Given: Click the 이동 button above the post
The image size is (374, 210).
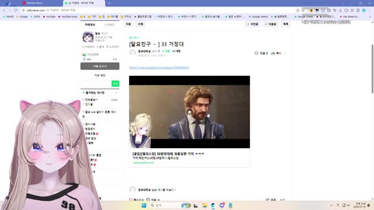Looking at the screenshot, I should point(129,24).
